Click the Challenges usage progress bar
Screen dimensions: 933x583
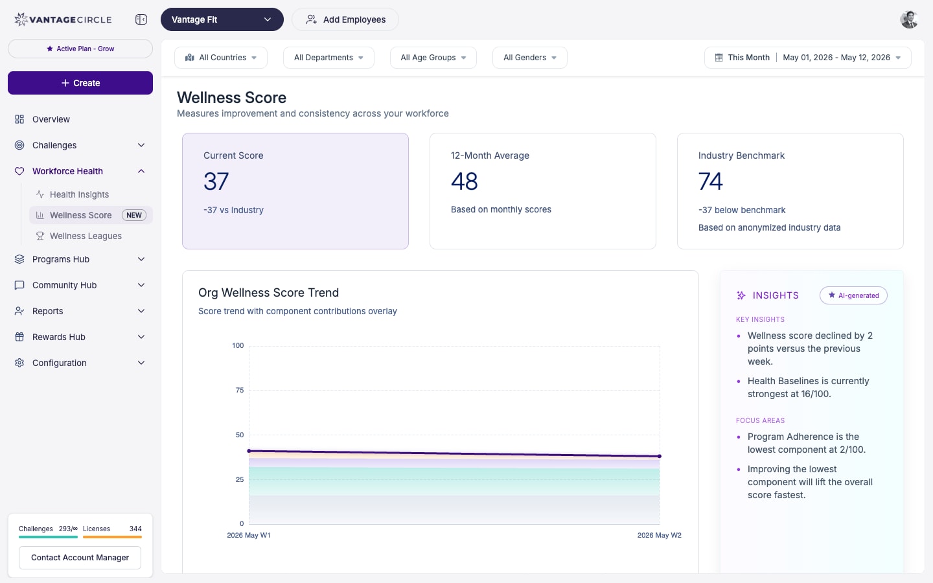coord(48,537)
